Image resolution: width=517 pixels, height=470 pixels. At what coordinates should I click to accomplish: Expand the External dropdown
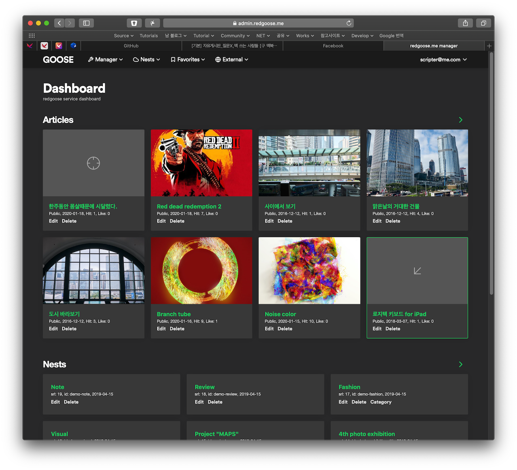tap(232, 60)
